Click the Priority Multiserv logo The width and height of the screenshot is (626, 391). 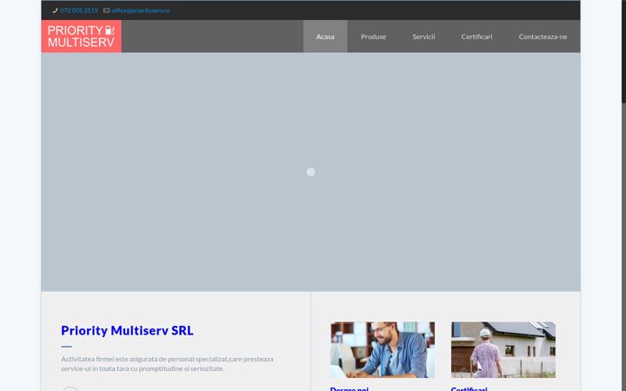tap(82, 36)
